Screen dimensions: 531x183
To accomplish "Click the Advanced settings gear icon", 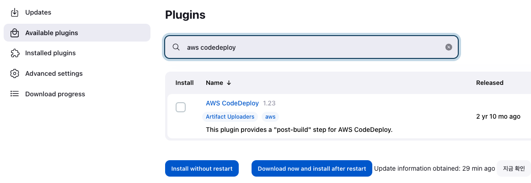I will 14,73.
